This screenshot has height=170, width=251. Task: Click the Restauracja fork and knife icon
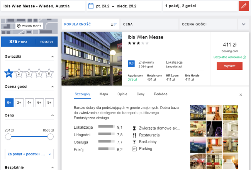(134, 135)
